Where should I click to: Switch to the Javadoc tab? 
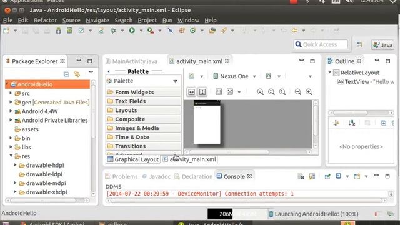tap(157, 176)
